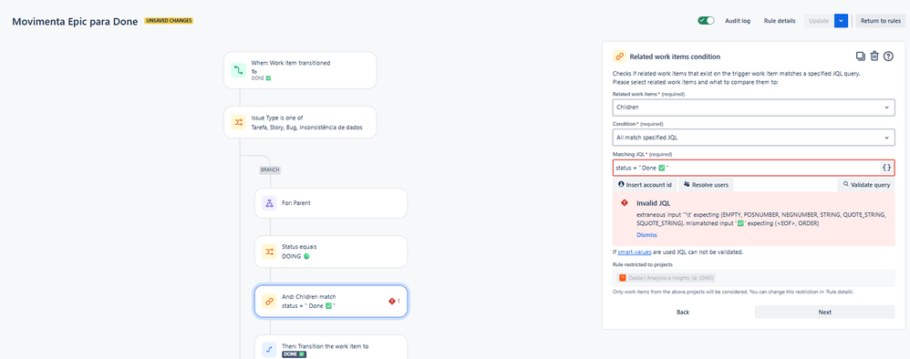
Task: Click the Invalid JQL heading
Action: coord(654,203)
